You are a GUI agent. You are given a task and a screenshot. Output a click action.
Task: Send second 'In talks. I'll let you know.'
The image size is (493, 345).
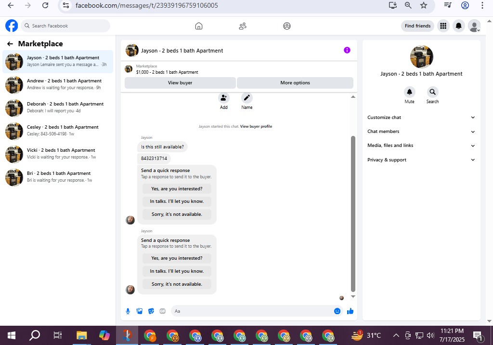(x=177, y=271)
